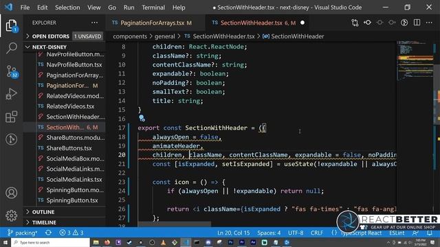
Task: Open the Selection menu
Action: (67, 8)
